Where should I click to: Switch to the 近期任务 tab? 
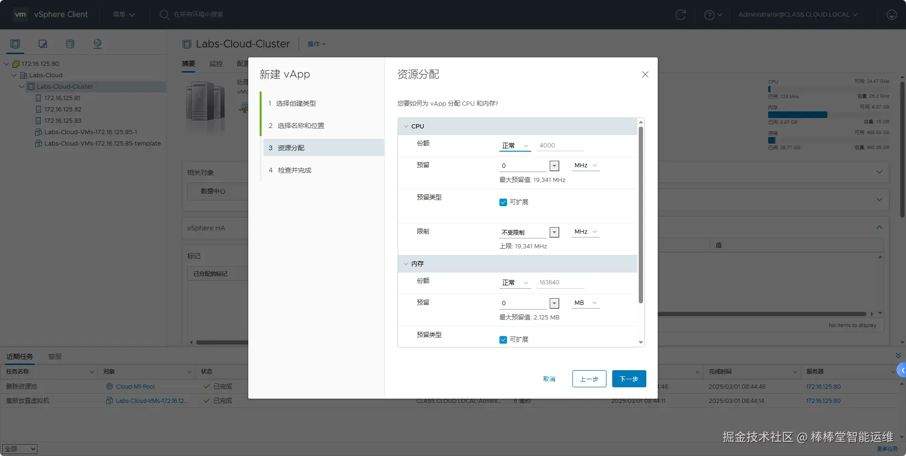pos(19,356)
